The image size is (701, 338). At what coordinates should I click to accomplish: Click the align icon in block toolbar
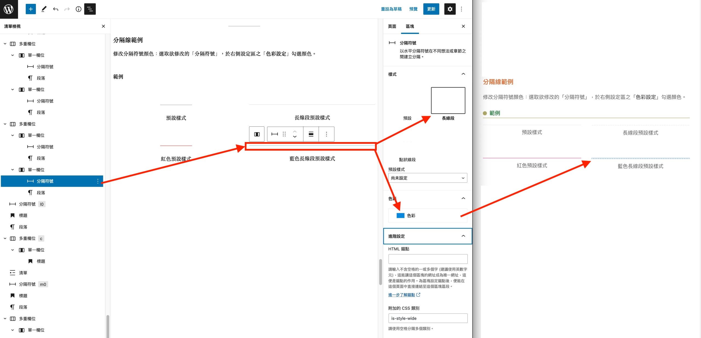(311, 134)
